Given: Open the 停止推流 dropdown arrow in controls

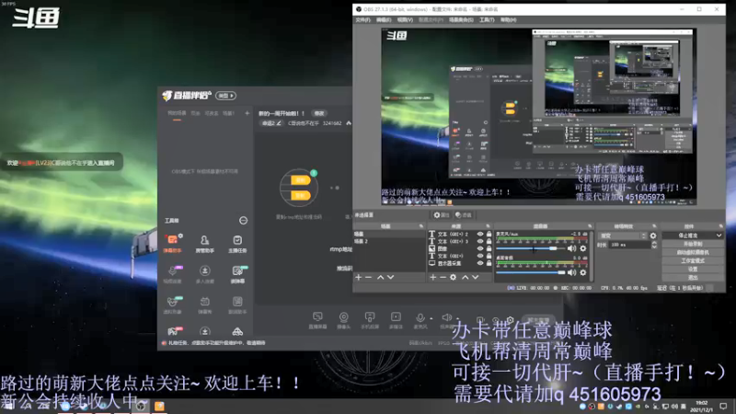Looking at the screenshot, I should (x=719, y=236).
